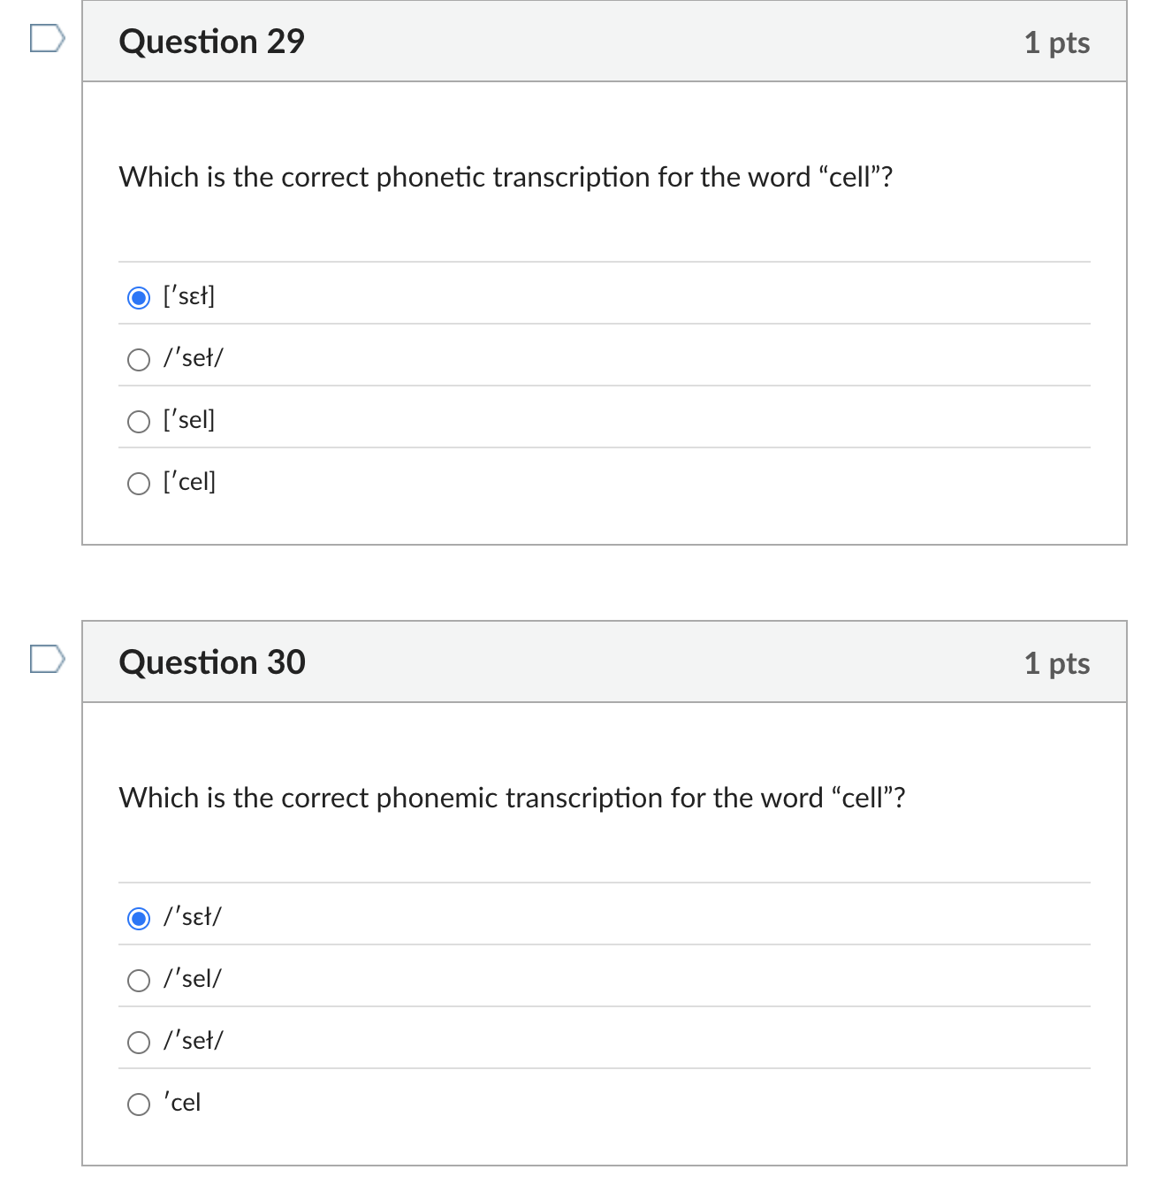
Task: Click the Question 30 header
Action: 212,661
